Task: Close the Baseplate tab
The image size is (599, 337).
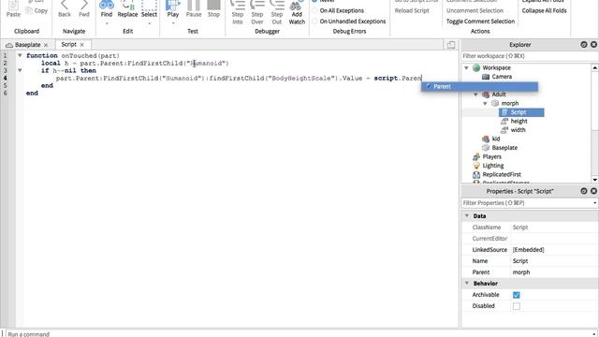Action: pos(46,45)
